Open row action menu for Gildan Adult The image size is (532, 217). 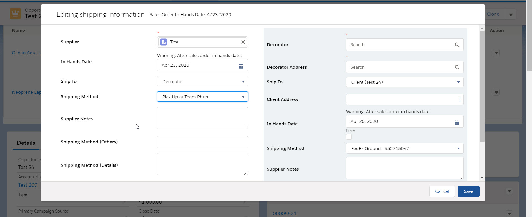[496, 53]
